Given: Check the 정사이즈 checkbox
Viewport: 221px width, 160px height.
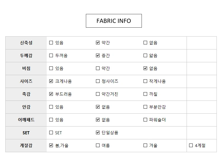Looking at the screenshot, I should tap(98, 81).
